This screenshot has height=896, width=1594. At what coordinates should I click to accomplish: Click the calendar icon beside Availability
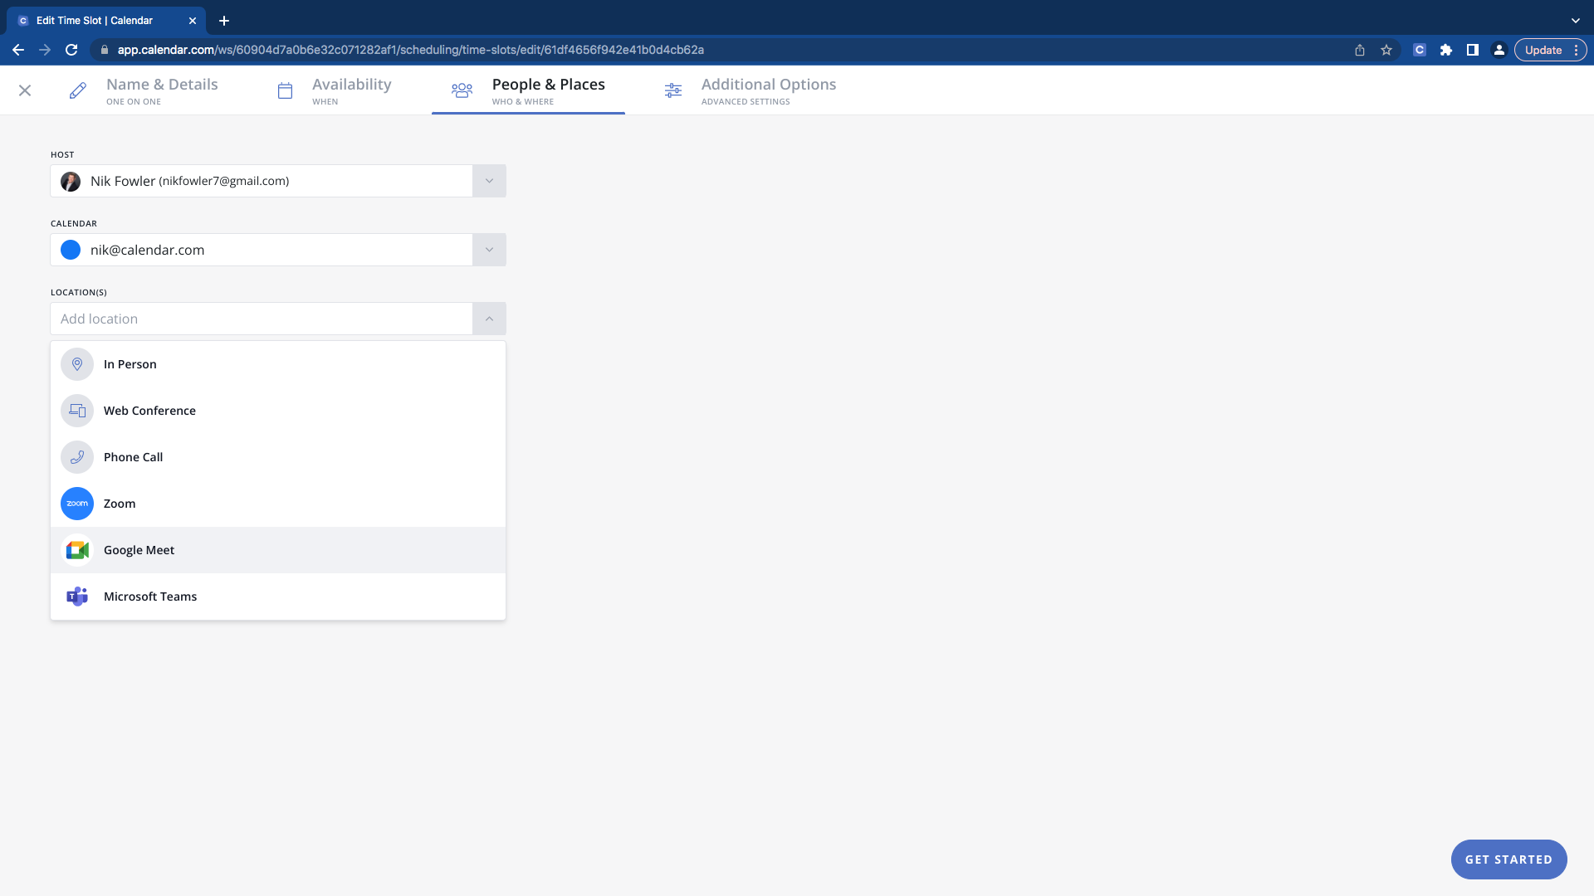click(x=285, y=90)
